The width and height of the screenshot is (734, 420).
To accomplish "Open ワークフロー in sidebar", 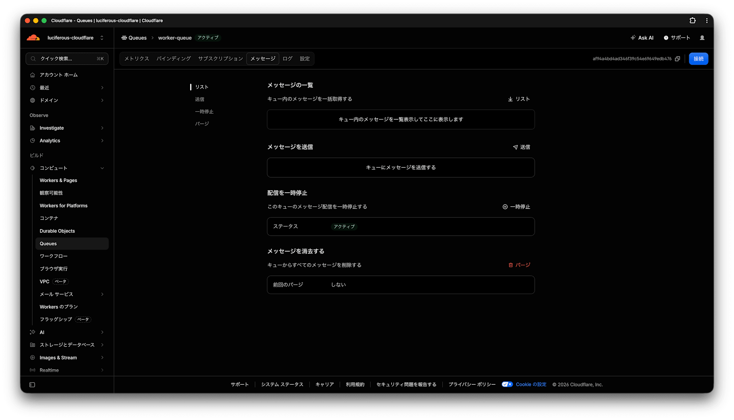I will click(54, 256).
